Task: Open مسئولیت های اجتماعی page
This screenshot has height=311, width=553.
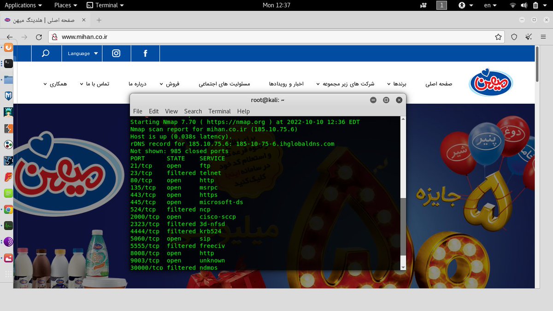Action: click(x=224, y=84)
